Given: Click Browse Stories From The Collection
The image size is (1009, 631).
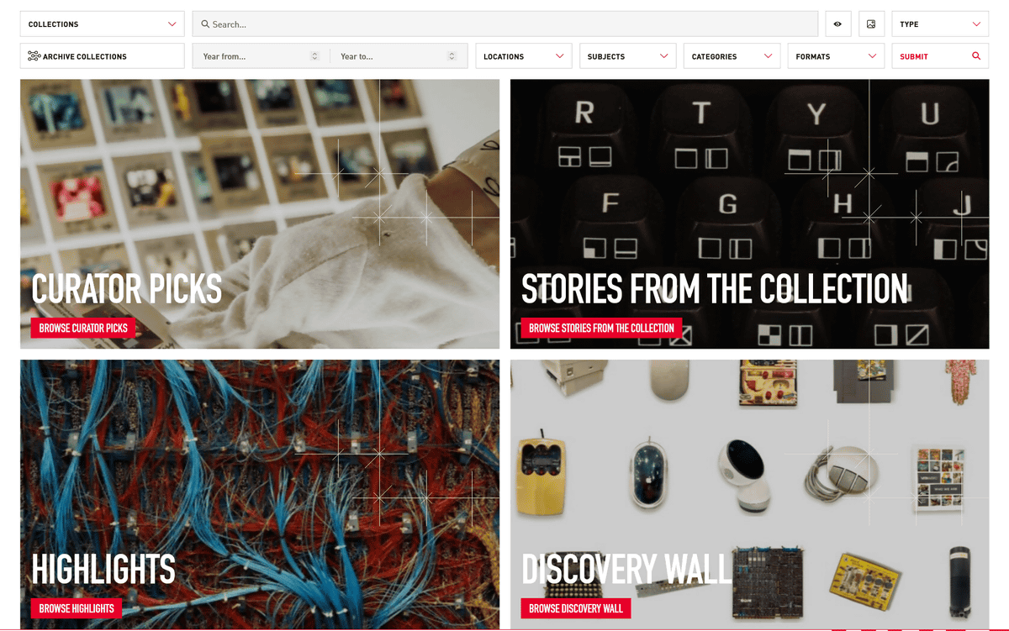Looking at the screenshot, I should (x=601, y=328).
